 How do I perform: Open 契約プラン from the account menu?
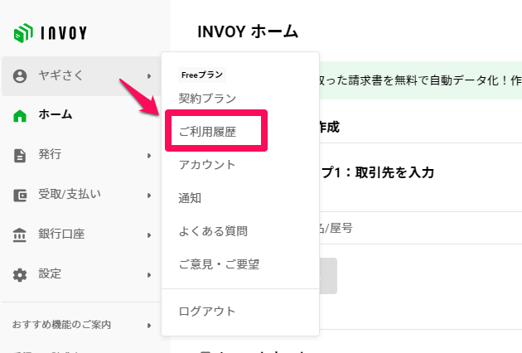(x=207, y=99)
